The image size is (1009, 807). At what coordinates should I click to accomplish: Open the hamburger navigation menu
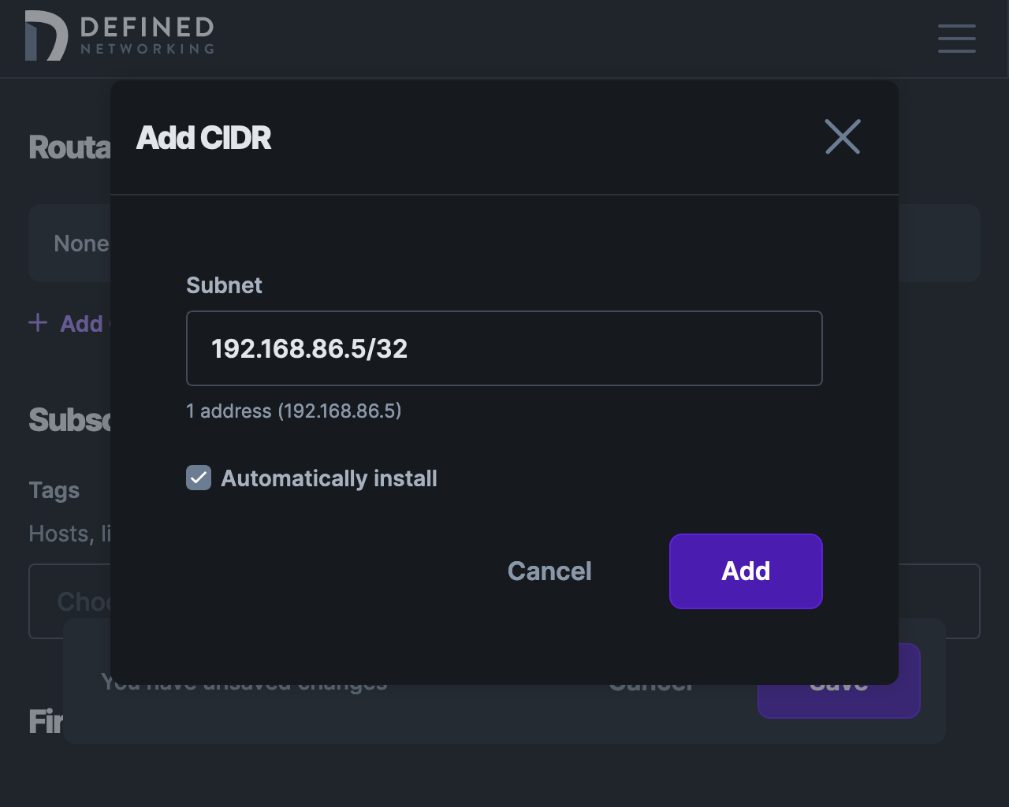(956, 39)
